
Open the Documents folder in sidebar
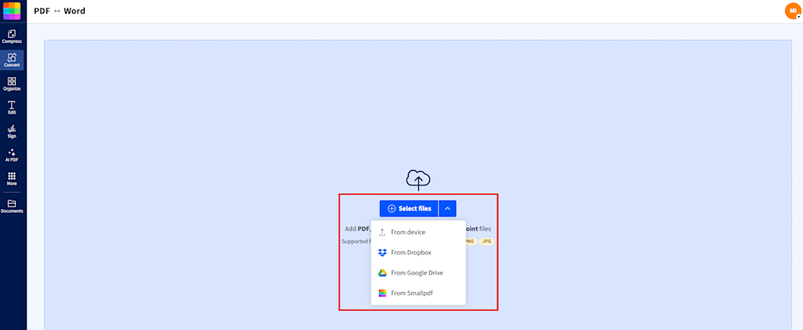12,206
